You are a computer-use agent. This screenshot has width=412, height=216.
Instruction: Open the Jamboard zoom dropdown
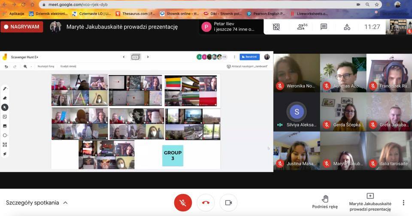pos(26,67)
